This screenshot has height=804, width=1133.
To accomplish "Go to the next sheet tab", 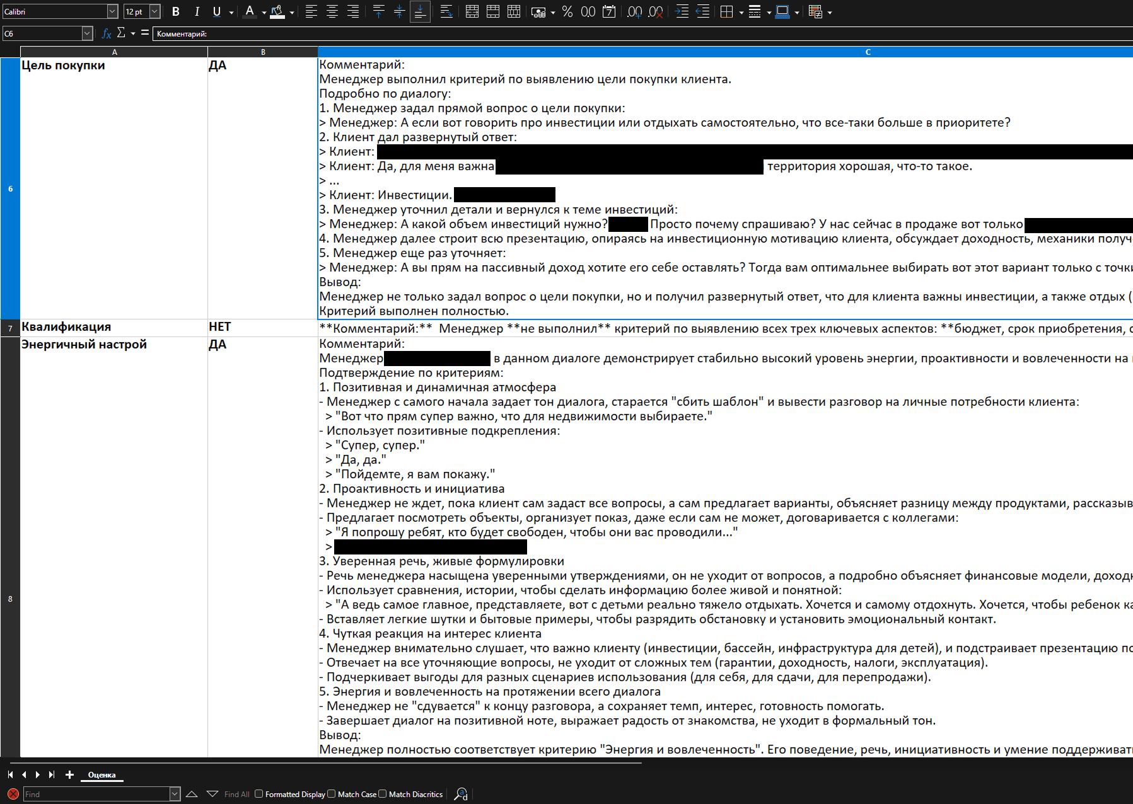I will 38,775.
